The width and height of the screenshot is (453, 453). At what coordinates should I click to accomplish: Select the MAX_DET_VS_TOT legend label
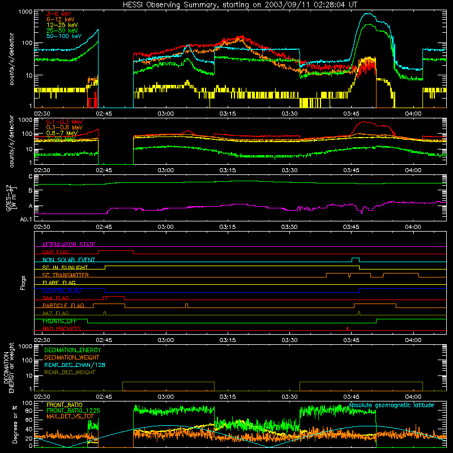[x=70, y=416]
